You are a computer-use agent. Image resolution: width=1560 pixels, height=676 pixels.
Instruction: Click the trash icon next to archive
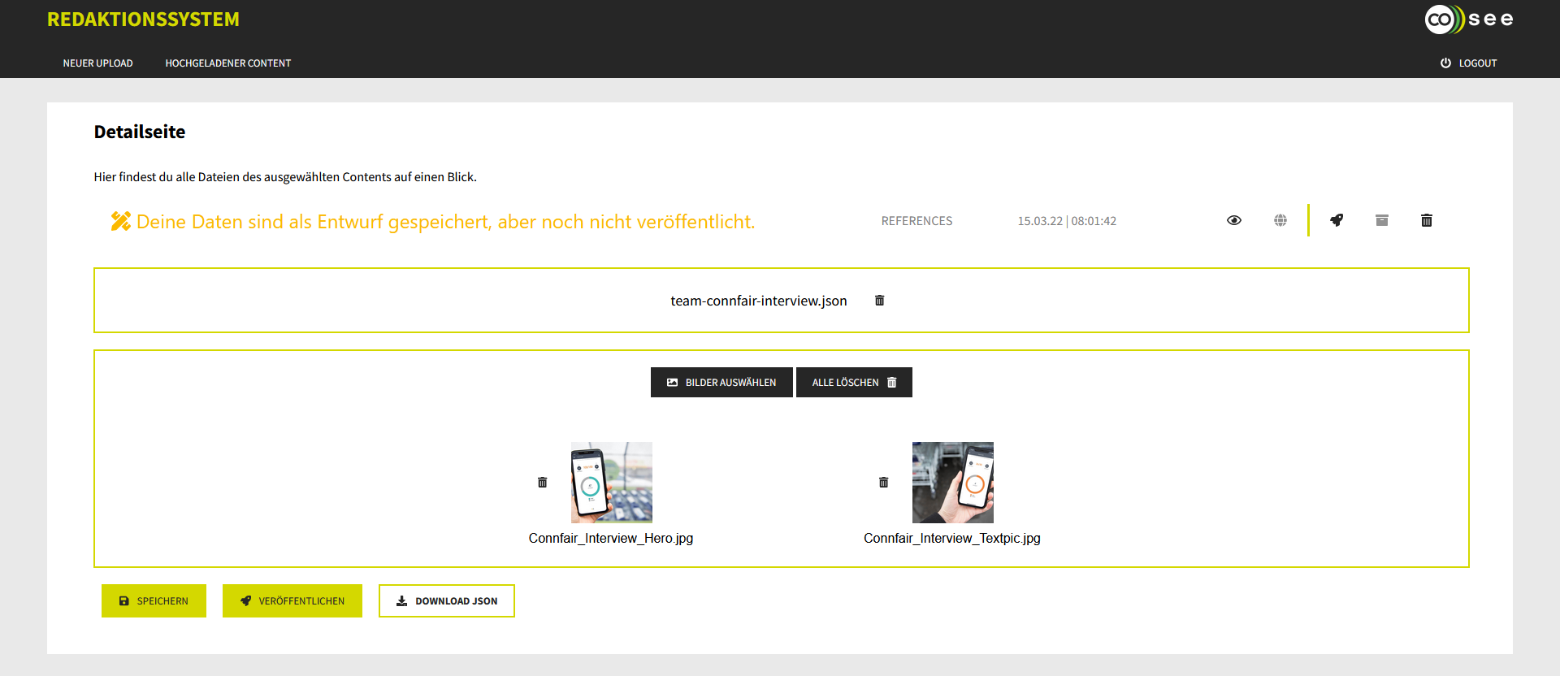tap(1426, 220)
